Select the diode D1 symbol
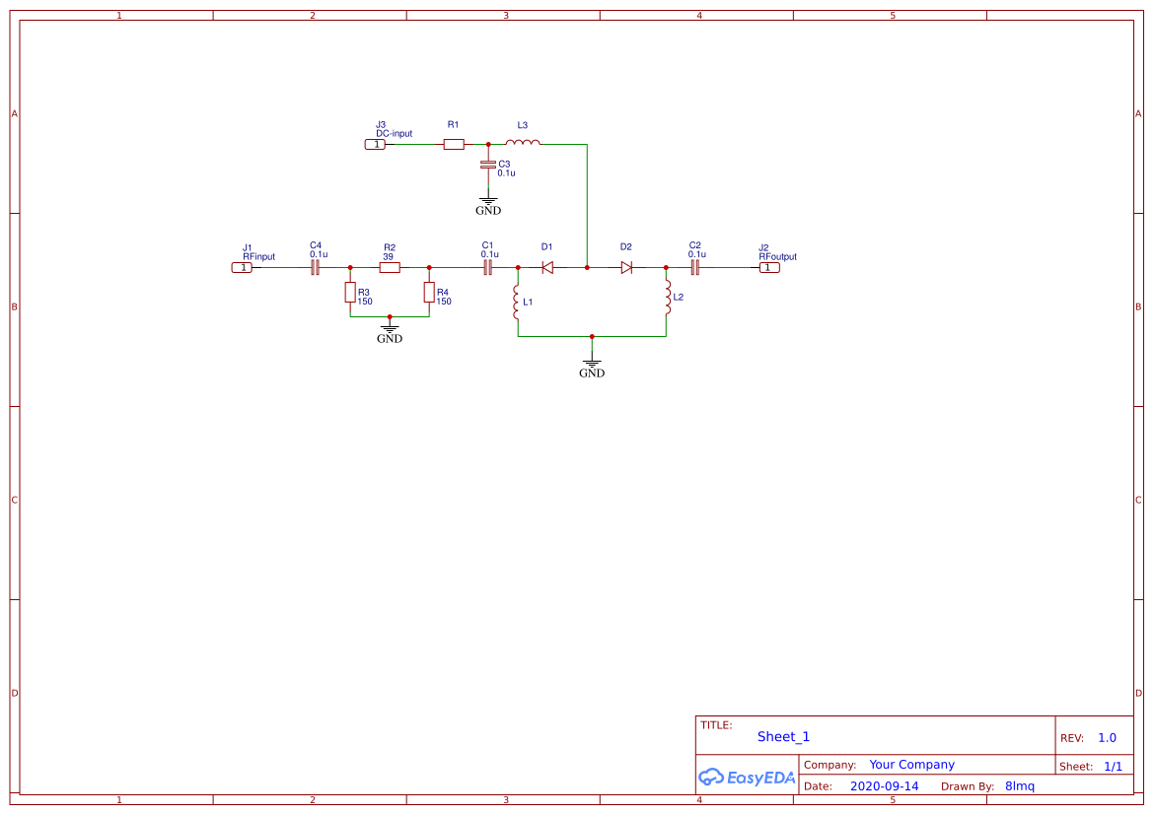The height and width of the screenshot is (815, 1155). click(x=547, y=266)
